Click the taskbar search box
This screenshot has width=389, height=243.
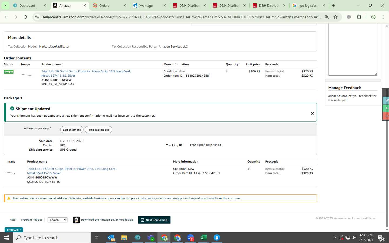pyautogui.click(x=52, y=238)
